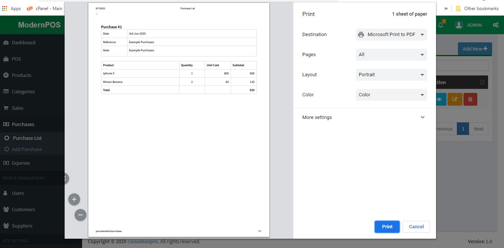Image resolution: width=504 pixels, height=248 pixels.
Task: Click the ModernPOS logo
Action: [39, 25]
